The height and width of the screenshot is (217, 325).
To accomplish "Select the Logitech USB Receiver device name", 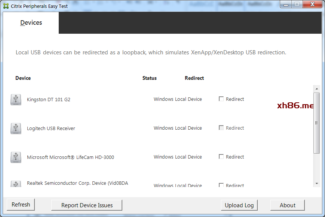I will pos(51,128).
